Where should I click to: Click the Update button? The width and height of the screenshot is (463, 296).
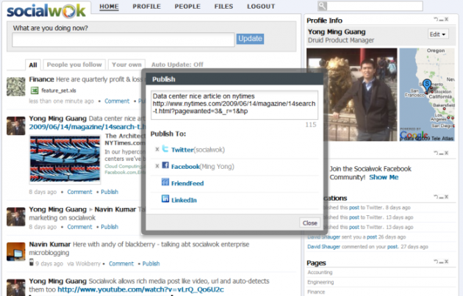(x=250, y=39)
